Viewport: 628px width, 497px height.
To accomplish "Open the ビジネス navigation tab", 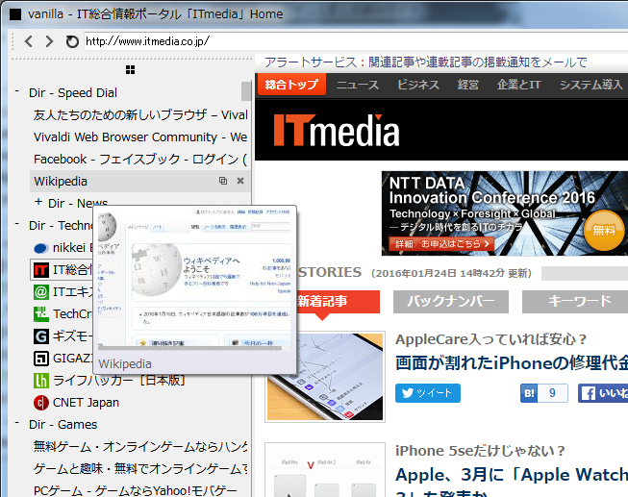I will [418, 85].
